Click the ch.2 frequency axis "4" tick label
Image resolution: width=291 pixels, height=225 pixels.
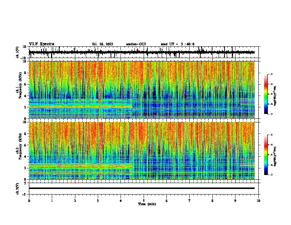pos(25,157)
